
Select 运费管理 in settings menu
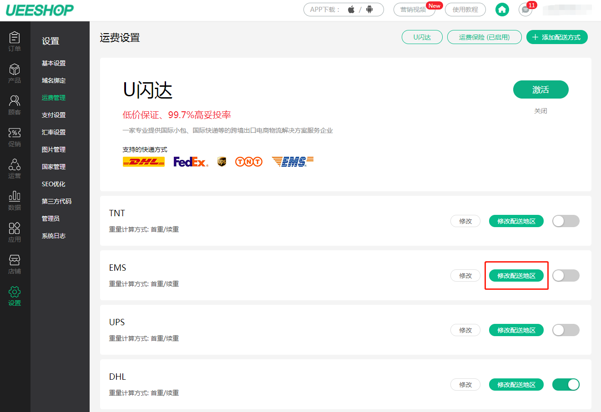coord(54,98)
